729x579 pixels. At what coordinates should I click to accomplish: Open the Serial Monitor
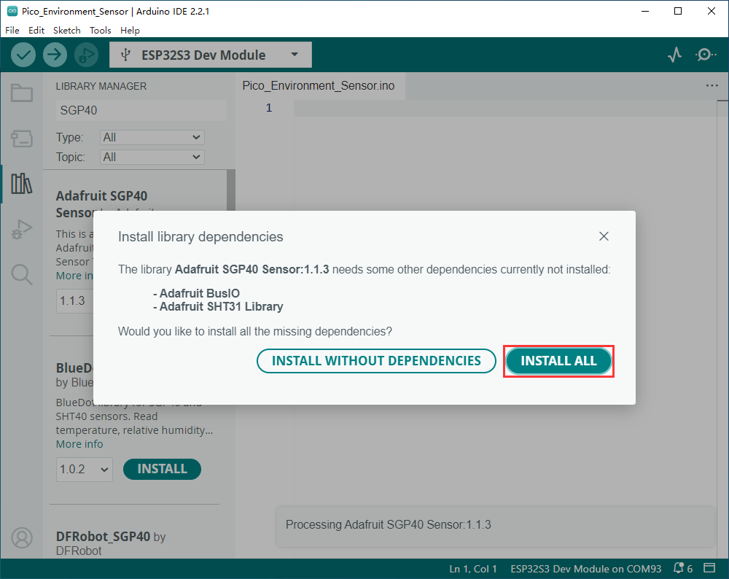point(705,55)
